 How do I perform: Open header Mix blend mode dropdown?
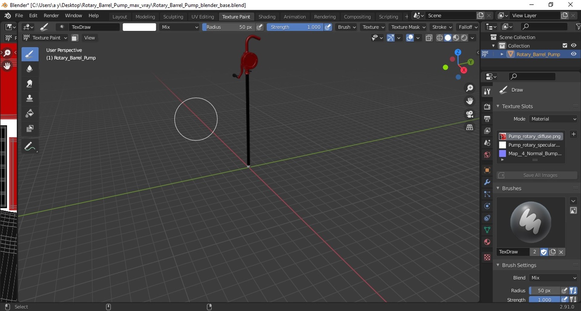[x=180, y=27]
